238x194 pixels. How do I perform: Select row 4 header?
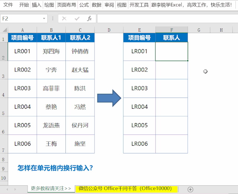pyautogui.click(x=4, y=89)
